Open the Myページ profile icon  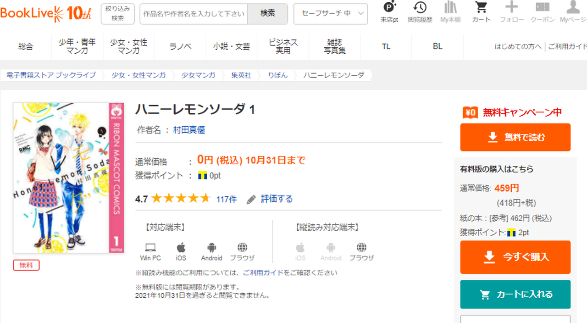573,8
